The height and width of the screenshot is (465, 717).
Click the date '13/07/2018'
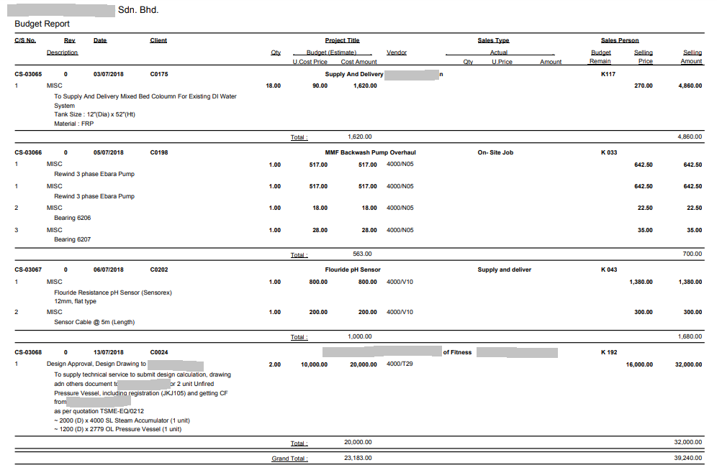[x=109, y=352]
